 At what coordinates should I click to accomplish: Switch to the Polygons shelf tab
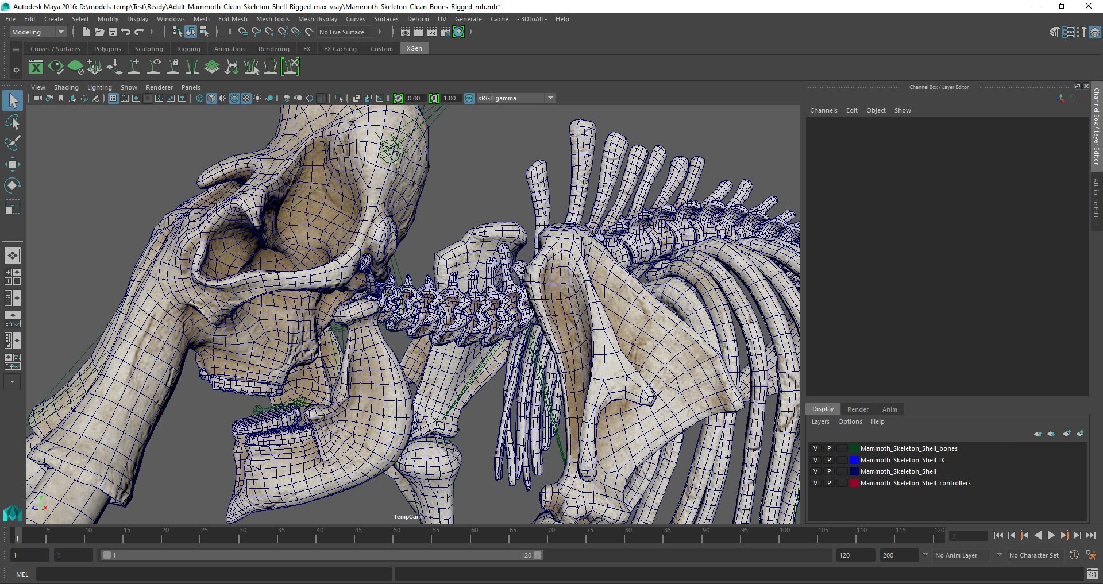pyautogui.click(x=107, y=49)
